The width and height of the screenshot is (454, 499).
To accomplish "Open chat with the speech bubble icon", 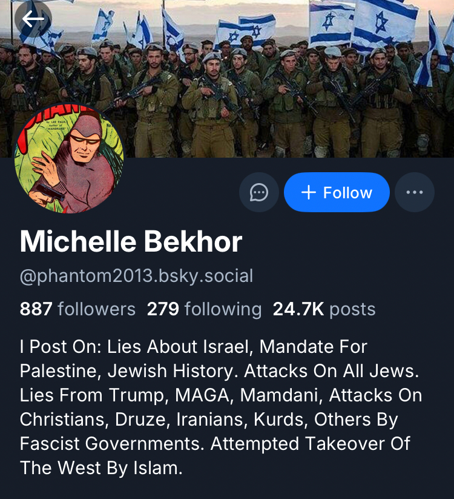I will [x=259, y=192].
